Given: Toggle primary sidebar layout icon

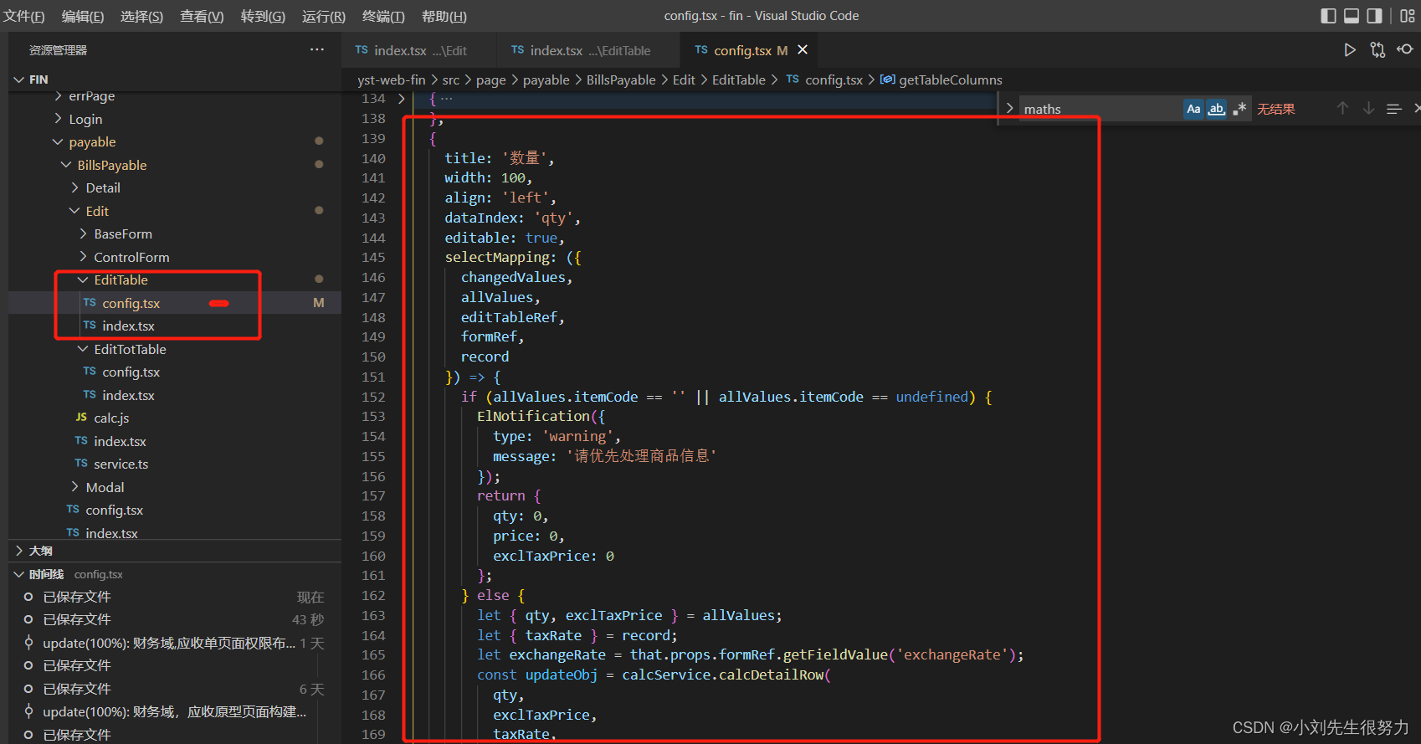Looking at the screenshot, I should pyautogui.click(x=1328, y=16).
